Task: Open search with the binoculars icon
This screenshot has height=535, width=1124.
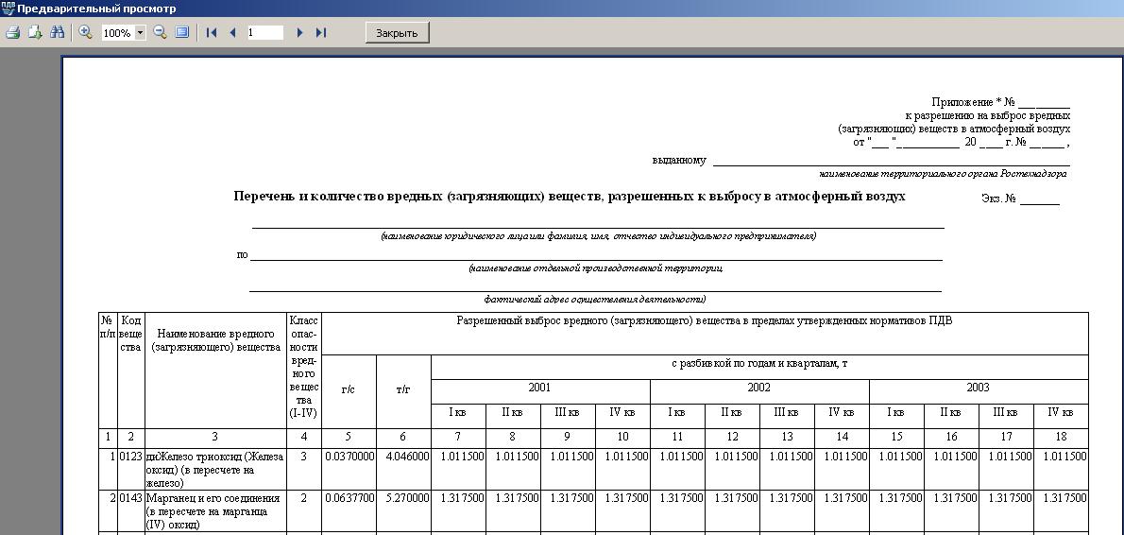Action: [58, 32]
